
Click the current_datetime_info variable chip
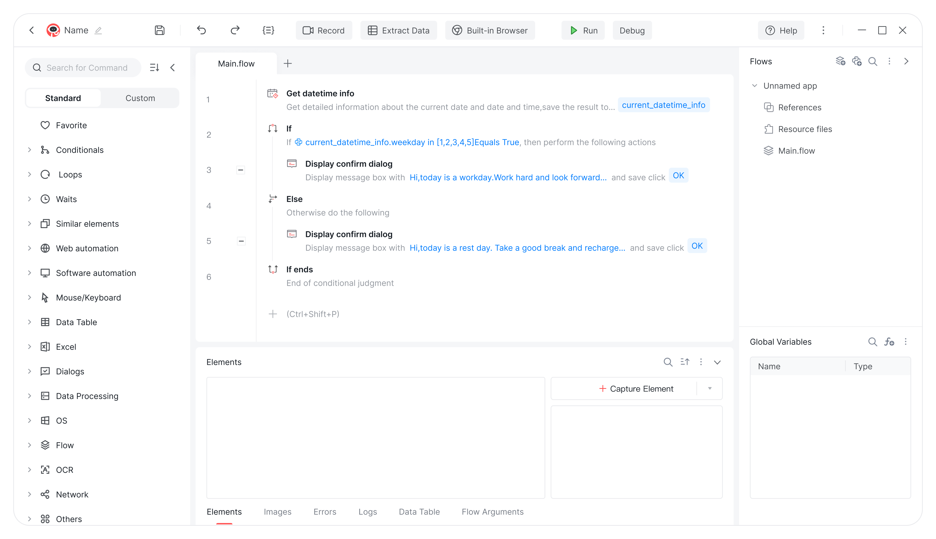[664, 105]
